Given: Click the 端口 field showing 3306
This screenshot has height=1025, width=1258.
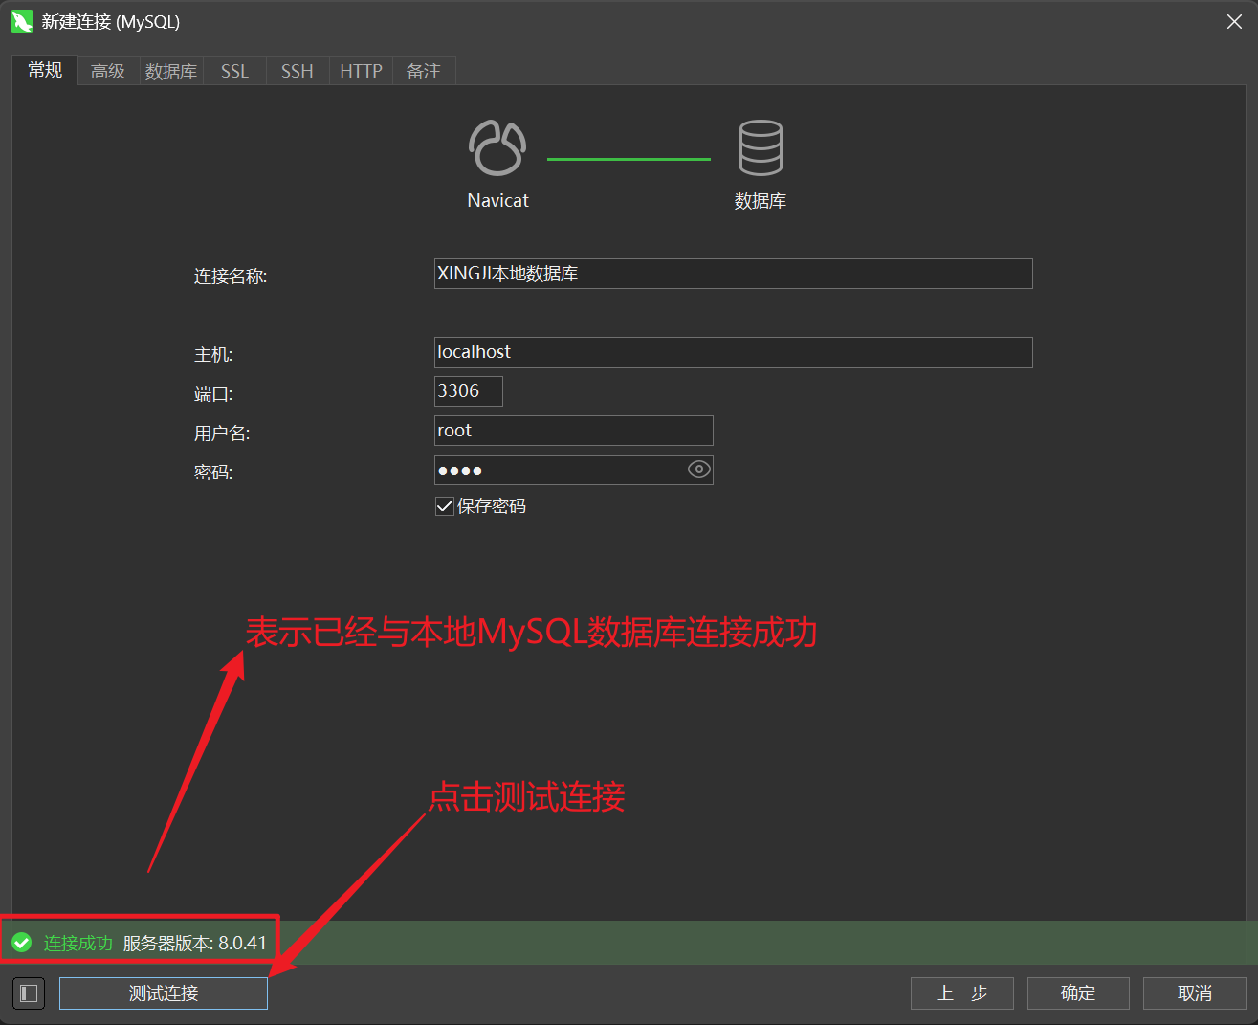Looking at the screenshot, I should [x=468, y=391].
